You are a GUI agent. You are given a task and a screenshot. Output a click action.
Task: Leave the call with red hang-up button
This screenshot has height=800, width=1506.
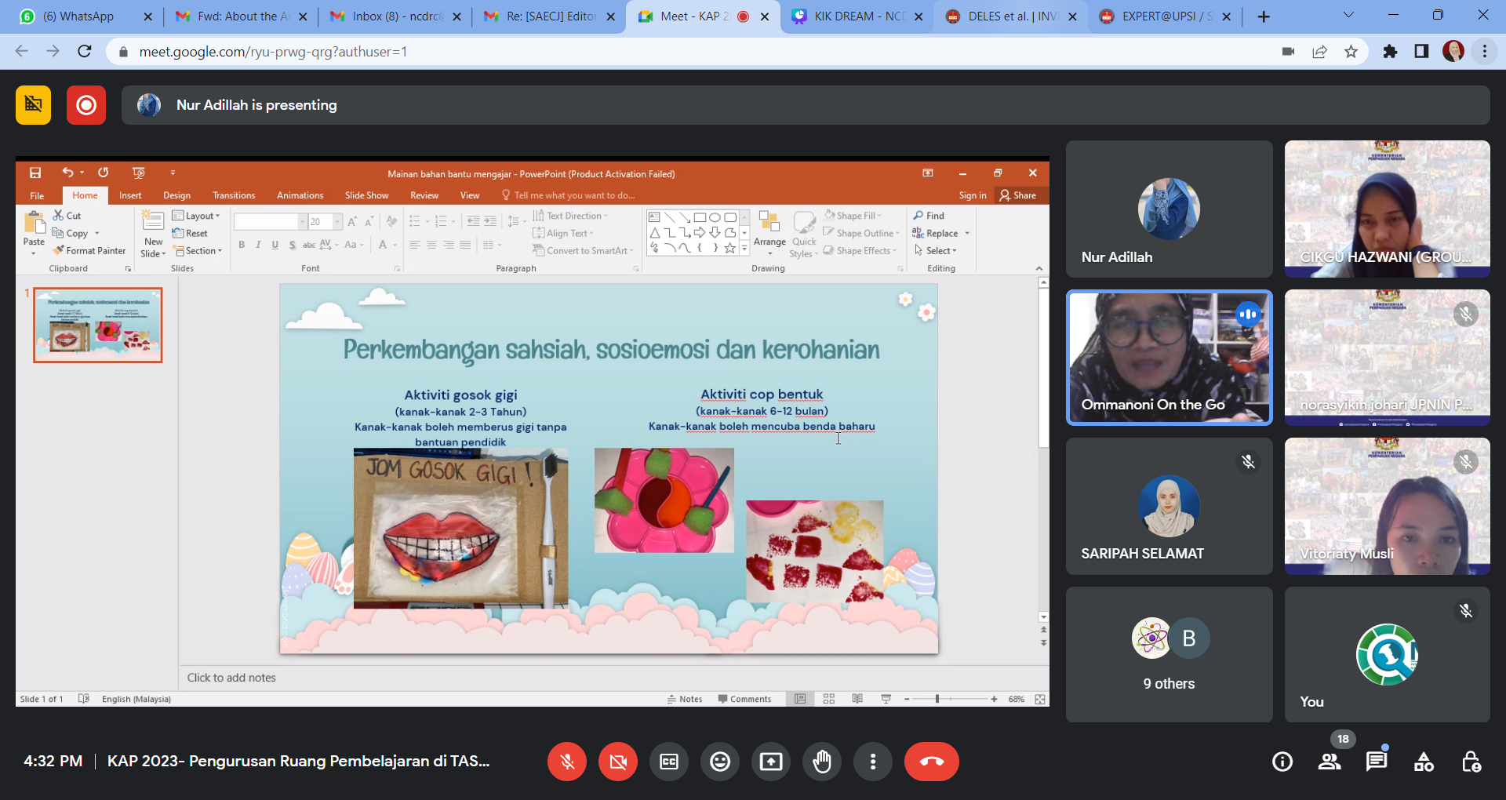coord(931,762)
